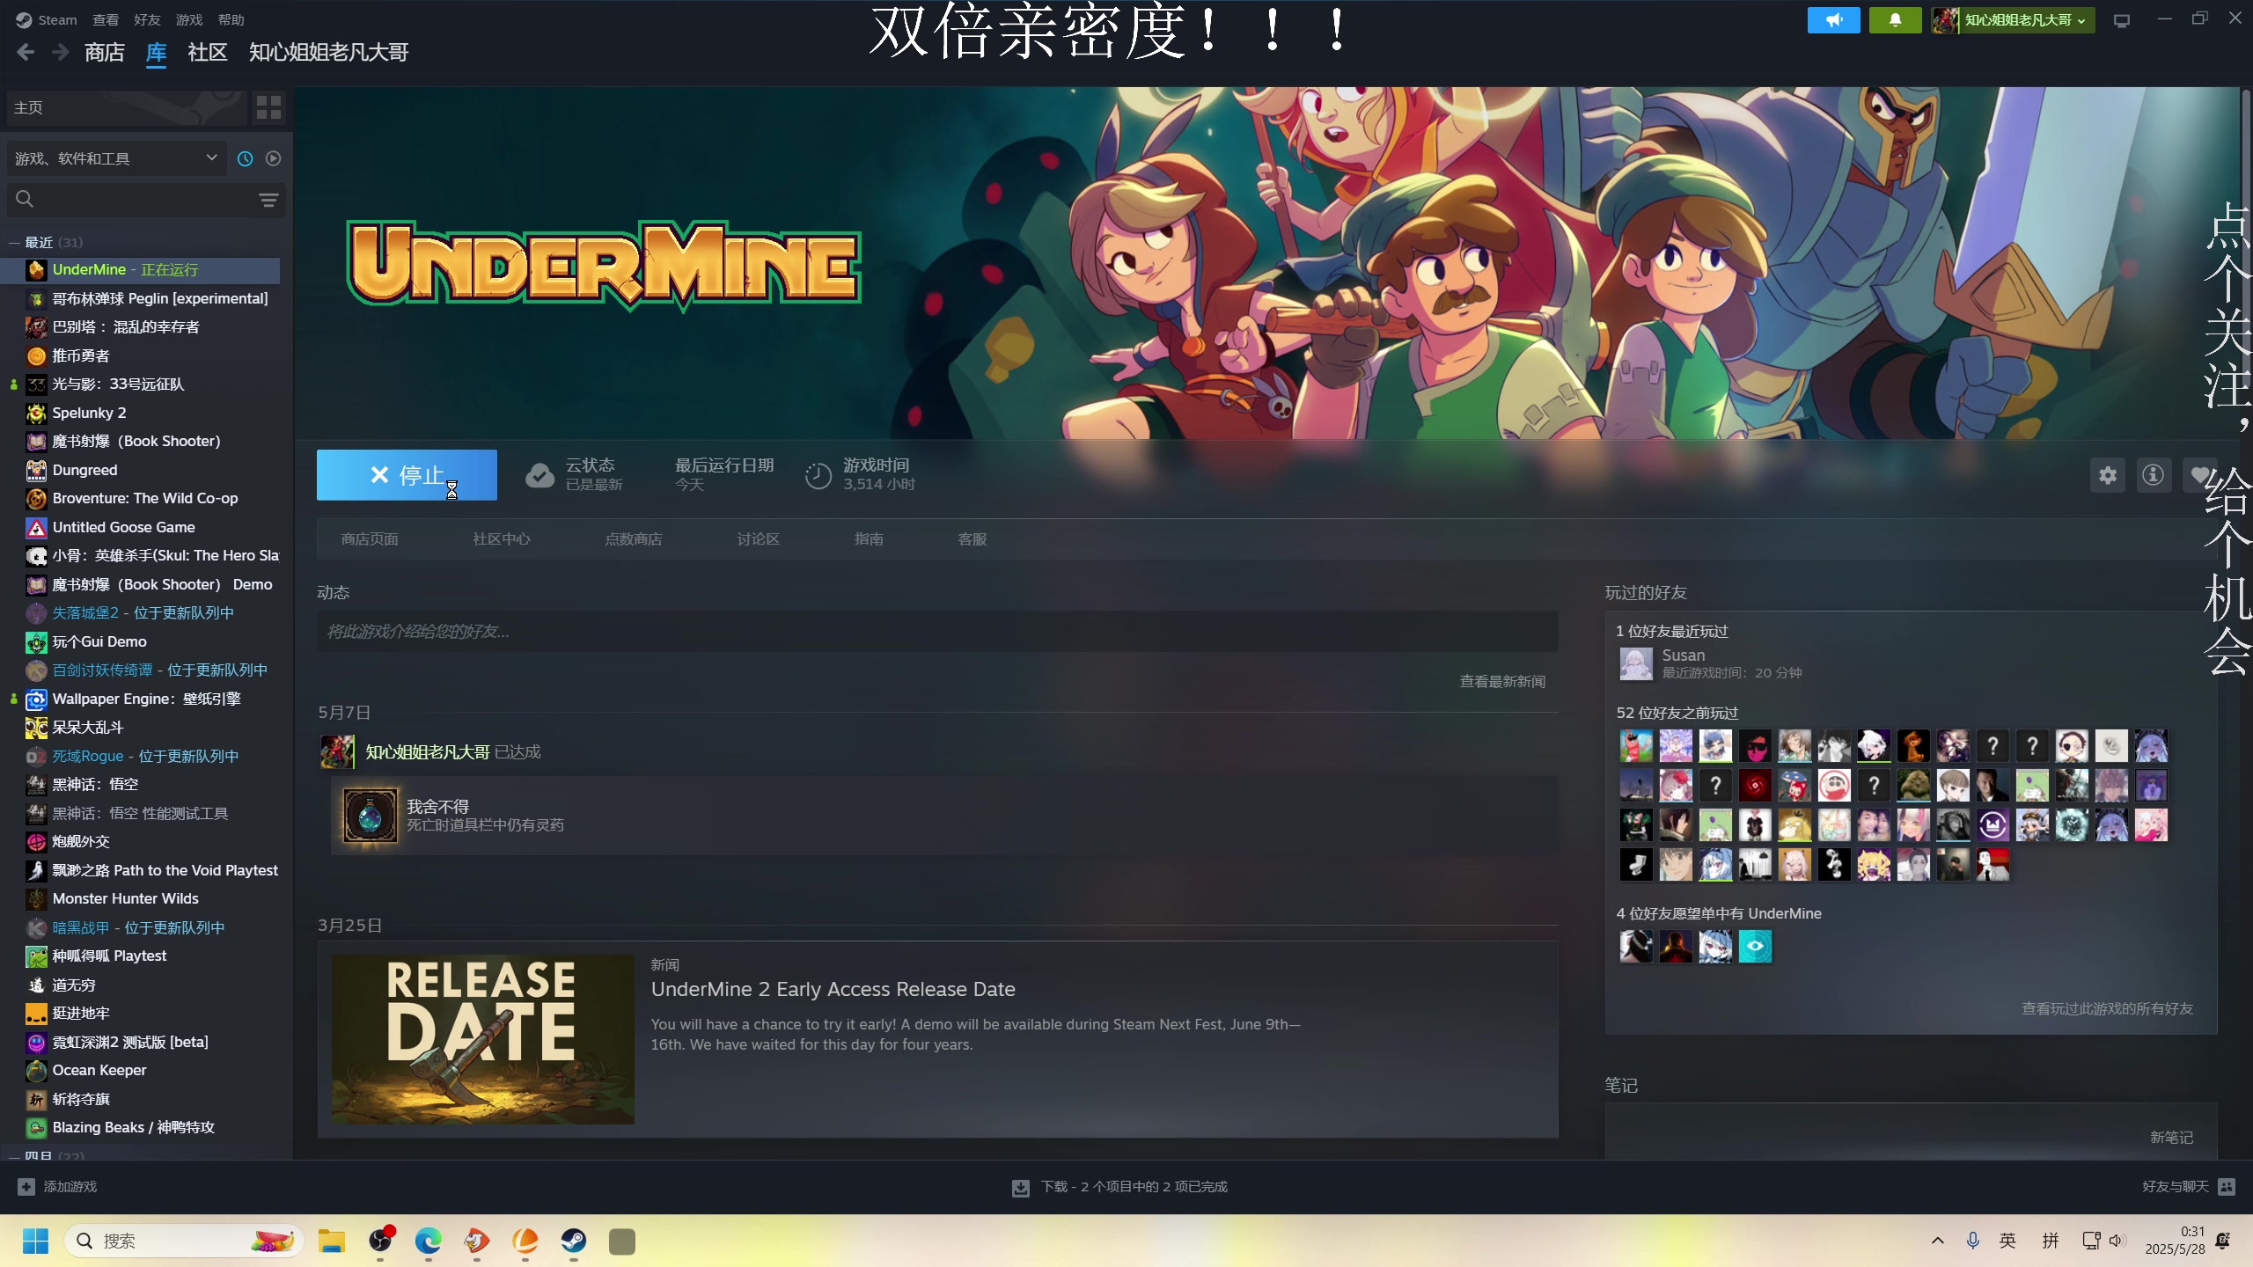The width and height of the screenshot is (2253, 1267).
Task: Open UnderMine game settings gear
Action: (2108, 475)
